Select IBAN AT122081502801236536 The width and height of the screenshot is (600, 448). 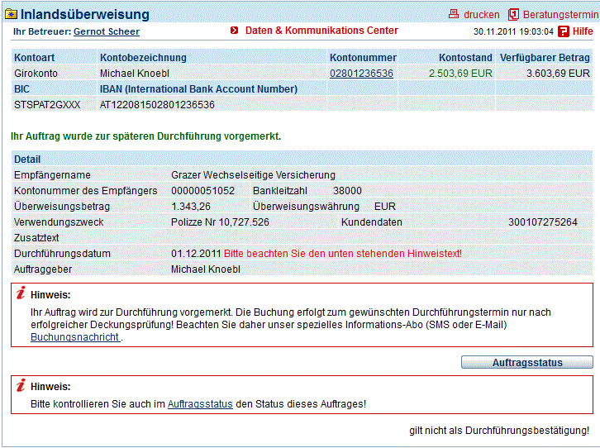click(x=157, y=104)
